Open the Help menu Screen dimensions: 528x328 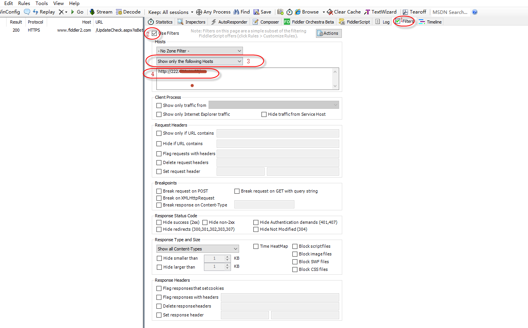(74, 3)
